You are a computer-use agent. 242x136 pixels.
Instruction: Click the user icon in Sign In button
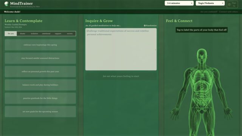tap(230, 5)
